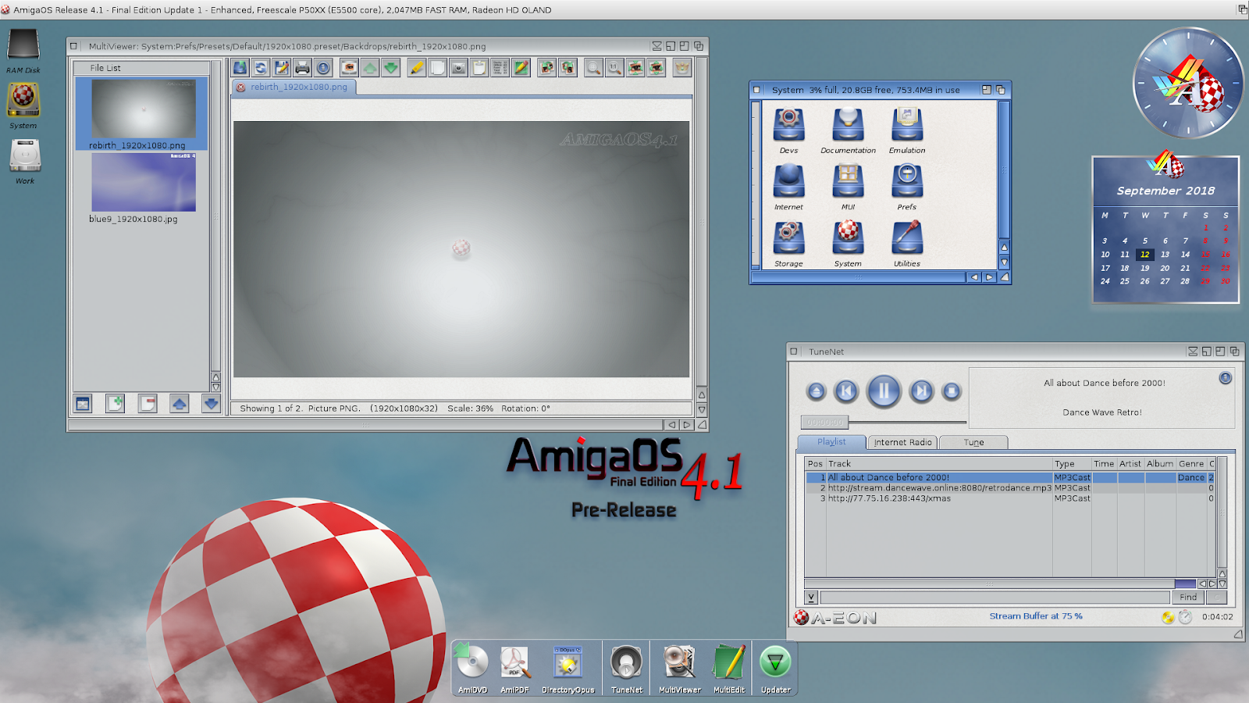Click the green down arrow in MultiViewer toolbar
Viewport: 1249px width, 703px height.
(x=391, y=68)
